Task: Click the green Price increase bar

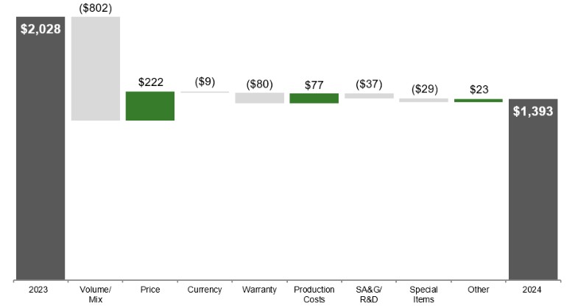Action: tap(150, 106)
